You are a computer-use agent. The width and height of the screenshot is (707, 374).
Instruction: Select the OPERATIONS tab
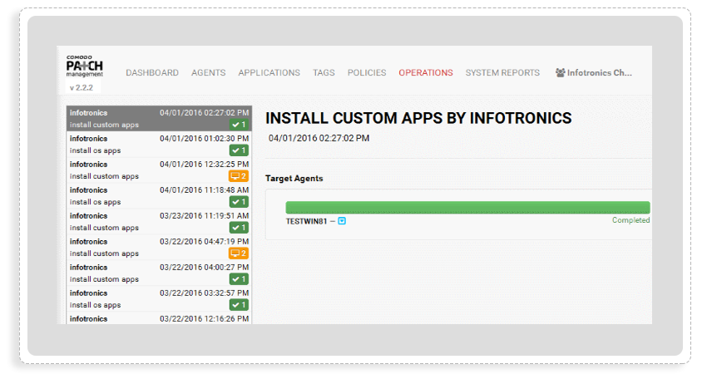point(426,72)
